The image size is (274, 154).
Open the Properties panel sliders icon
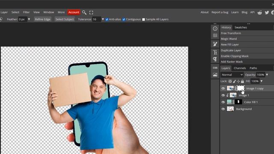point(215,36)
